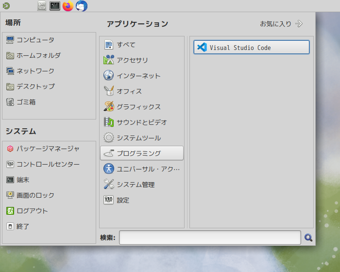Screen dimensions: 340x272
Task: Click the 画面のロック lock screen icon
Action: coord(10,195)
